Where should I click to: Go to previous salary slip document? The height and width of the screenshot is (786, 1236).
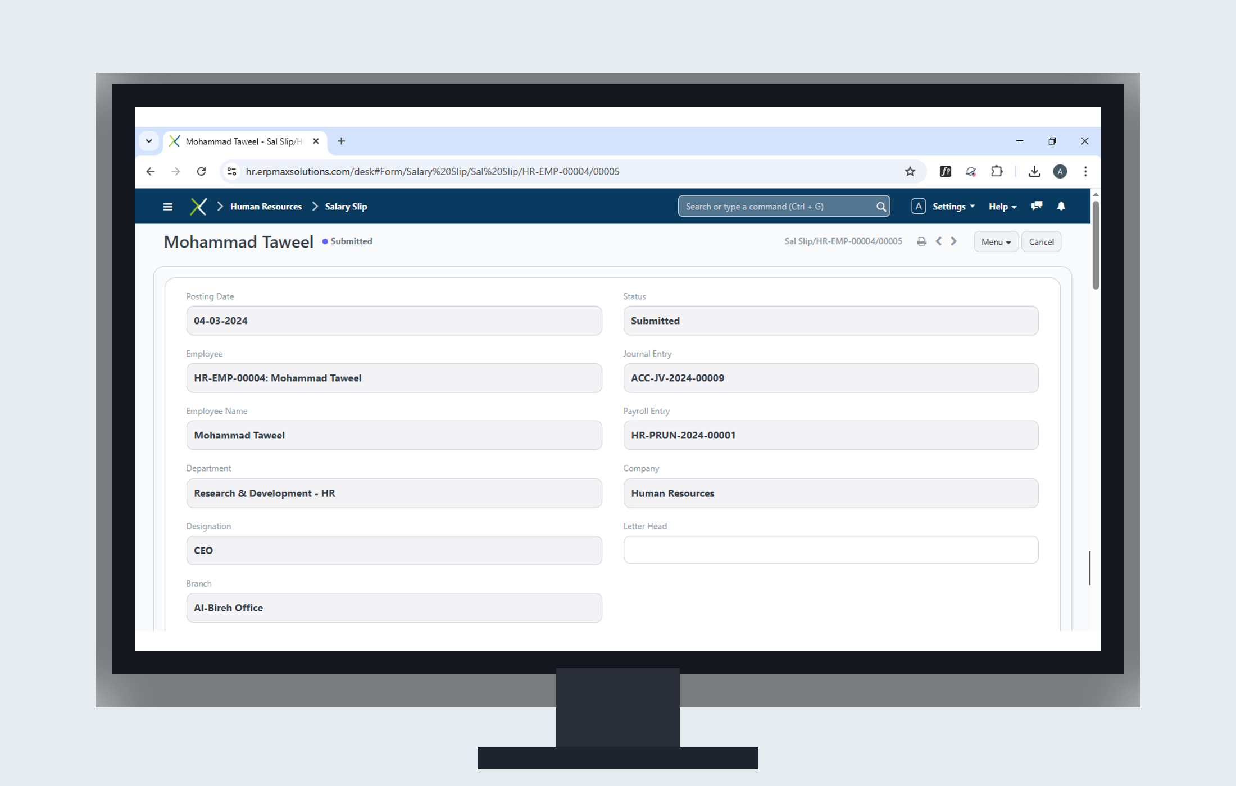click(x=939, y=241)
